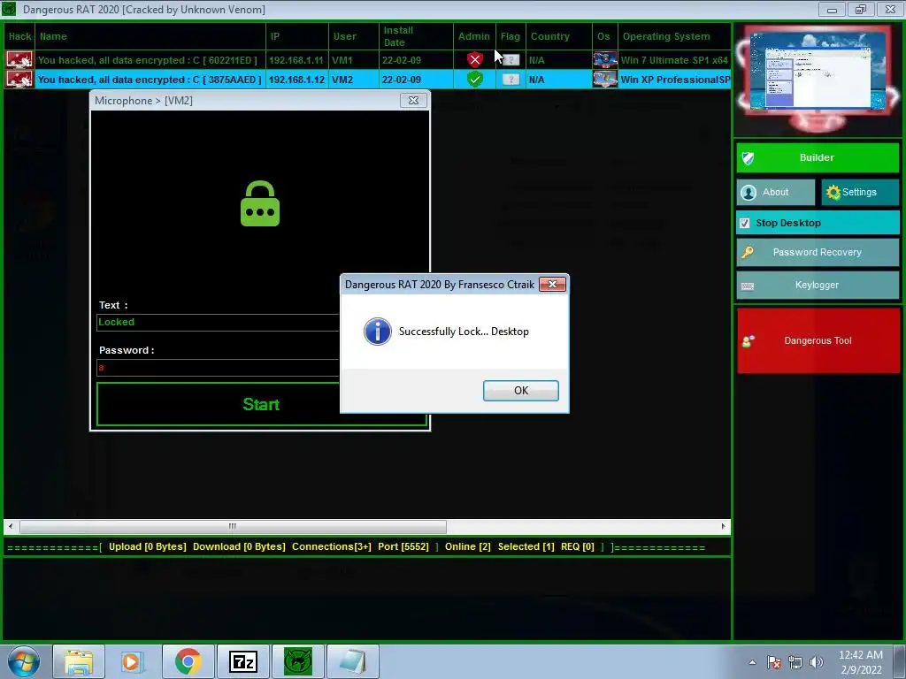Screen dimensions: 906x679
Task: Click the Operating System column header
Action: pyautogui.click(x=674, y=36)
